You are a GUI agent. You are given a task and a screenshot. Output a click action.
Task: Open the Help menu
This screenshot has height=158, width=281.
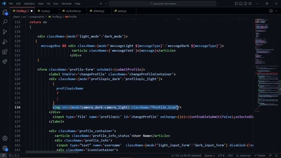tap(77, 4)
